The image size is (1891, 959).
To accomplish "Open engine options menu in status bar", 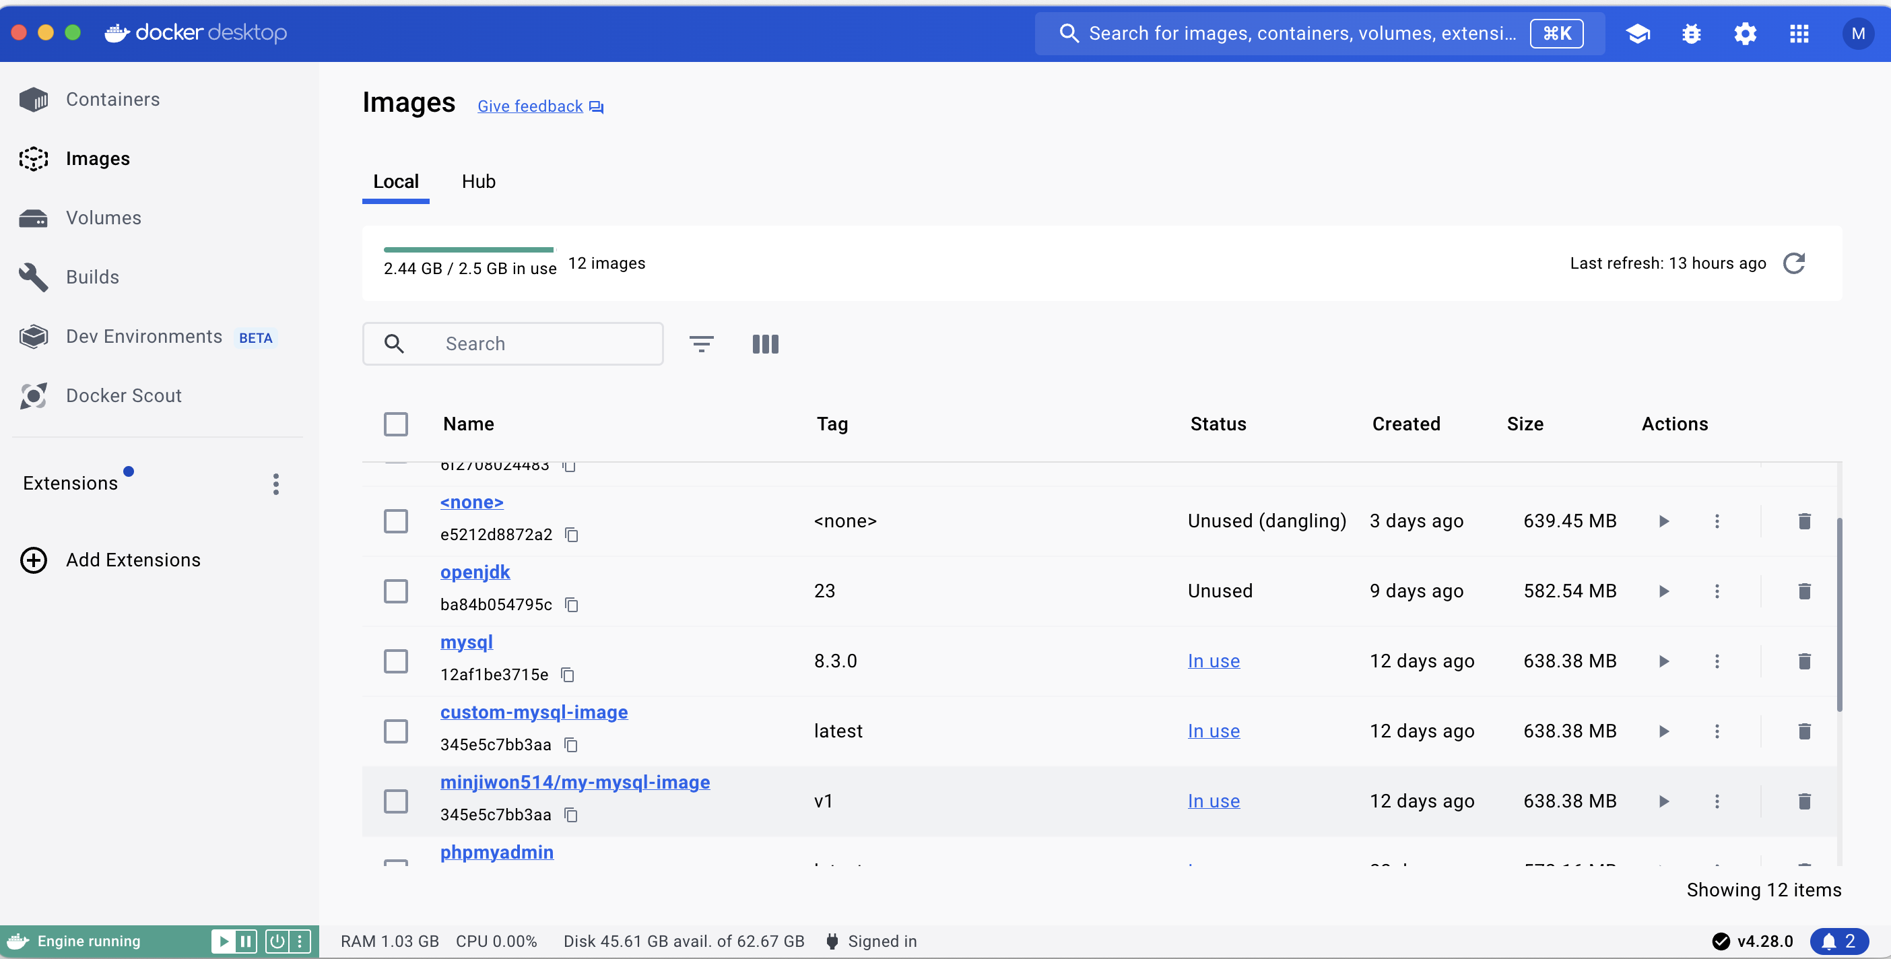I will point(300,941).
